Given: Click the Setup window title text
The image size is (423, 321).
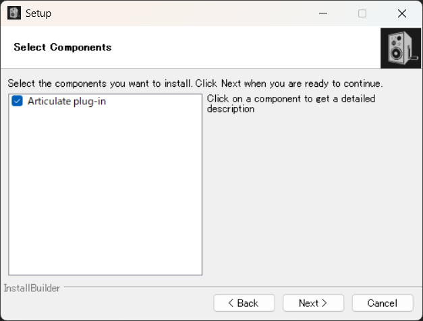Looking at the screenshot, I should click(x=38, y=13).
